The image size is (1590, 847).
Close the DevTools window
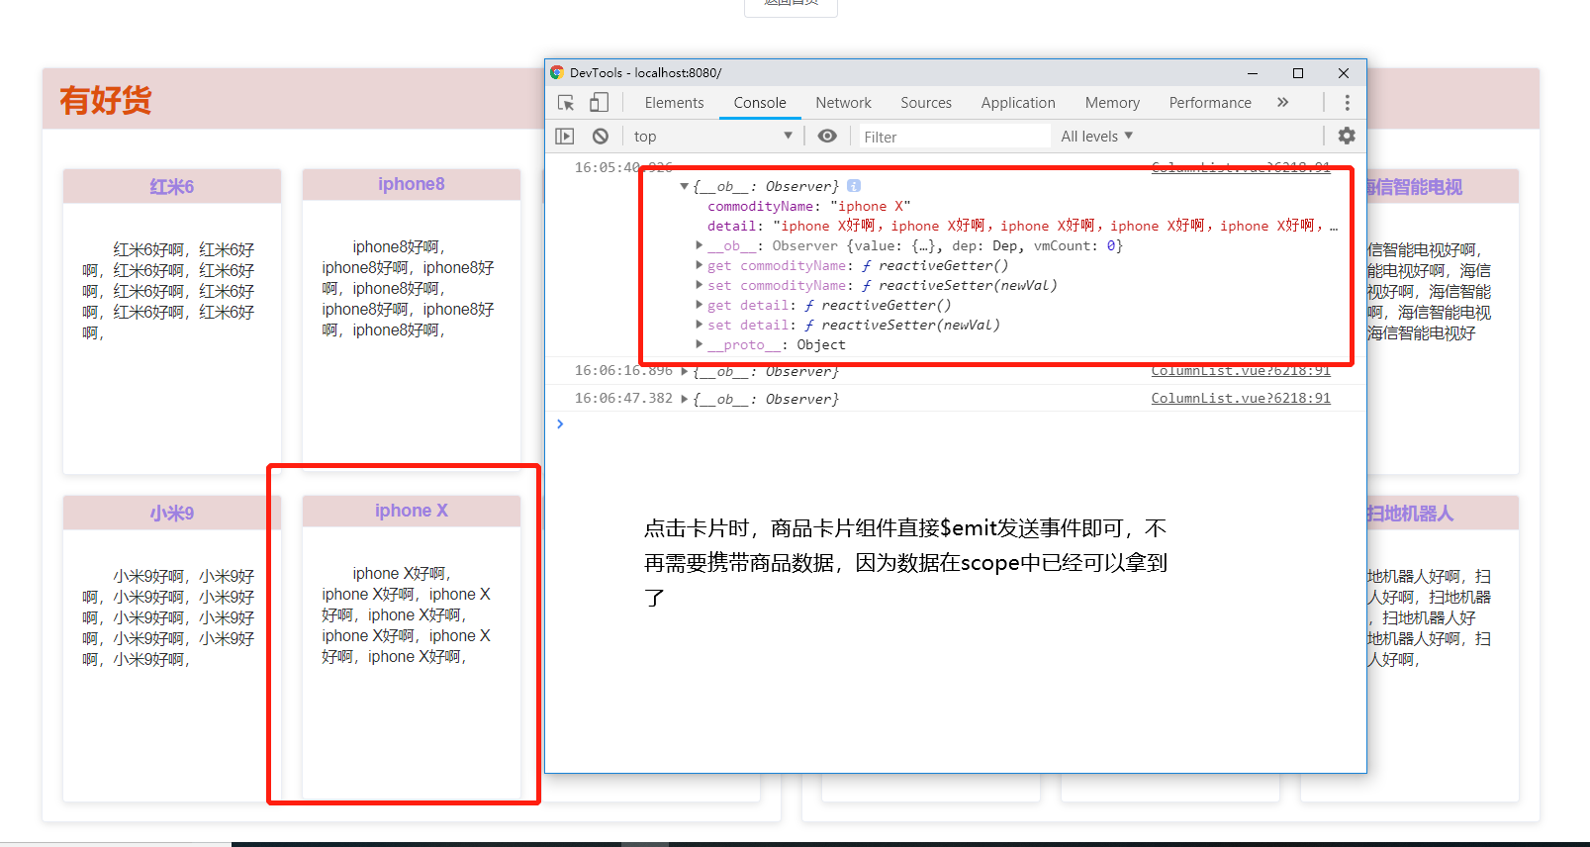1344,73
